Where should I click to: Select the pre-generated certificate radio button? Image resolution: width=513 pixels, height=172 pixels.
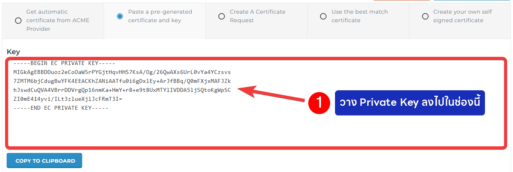(120, 16)
